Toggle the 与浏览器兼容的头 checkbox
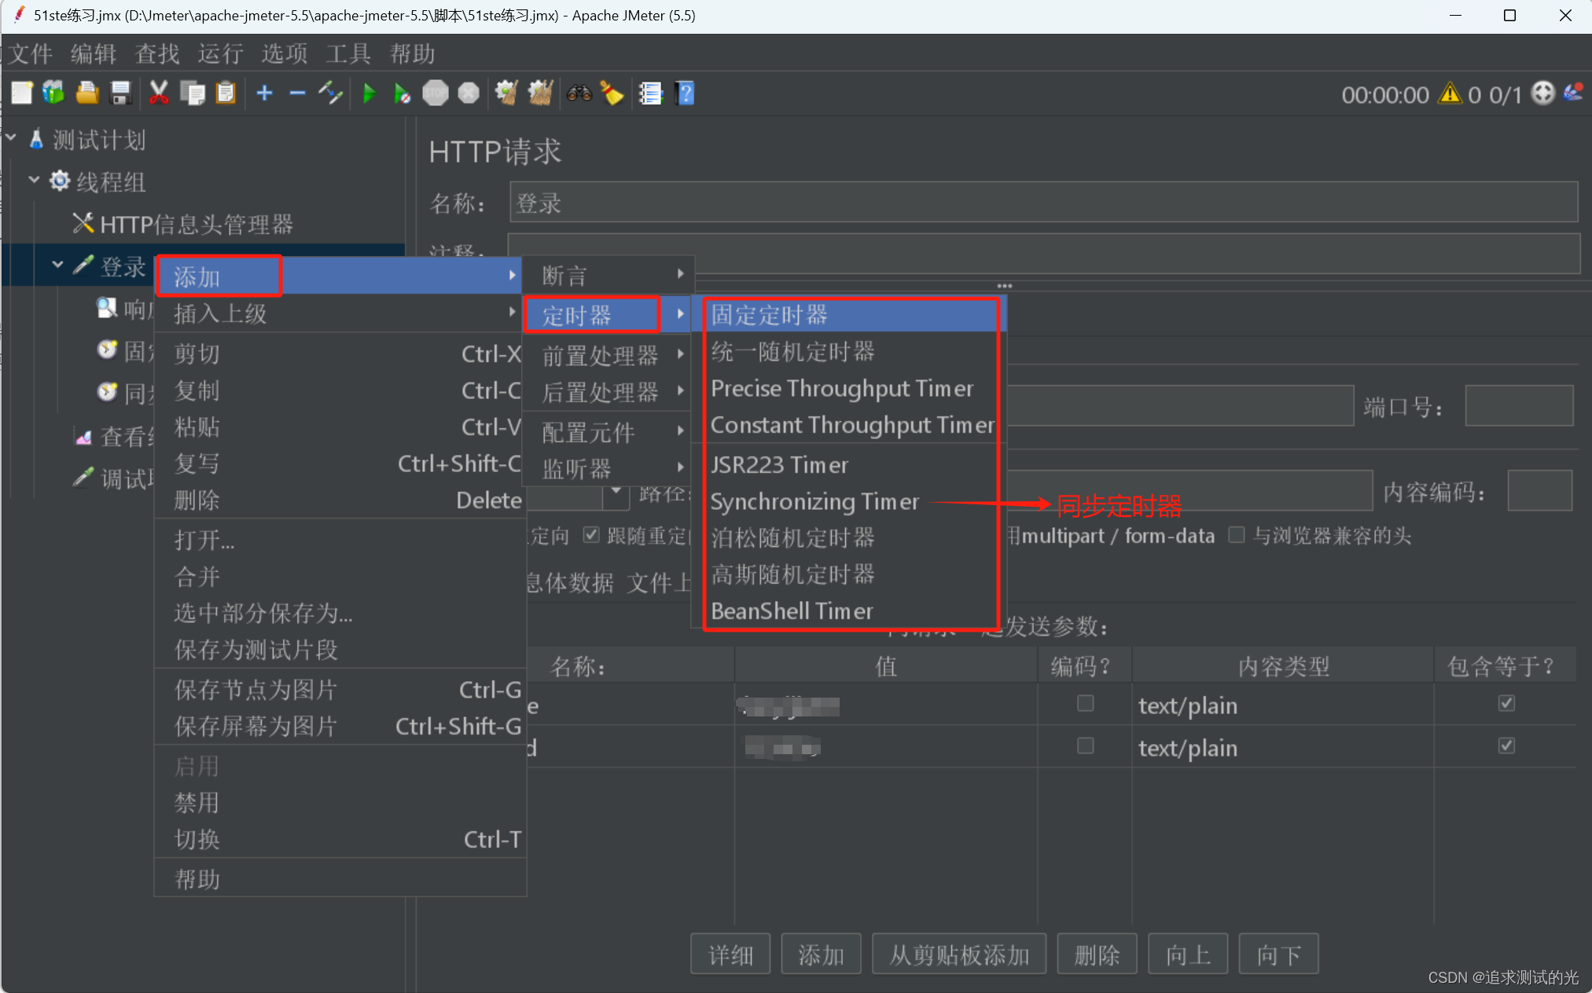1592x993 pixels. point(1236,535)
